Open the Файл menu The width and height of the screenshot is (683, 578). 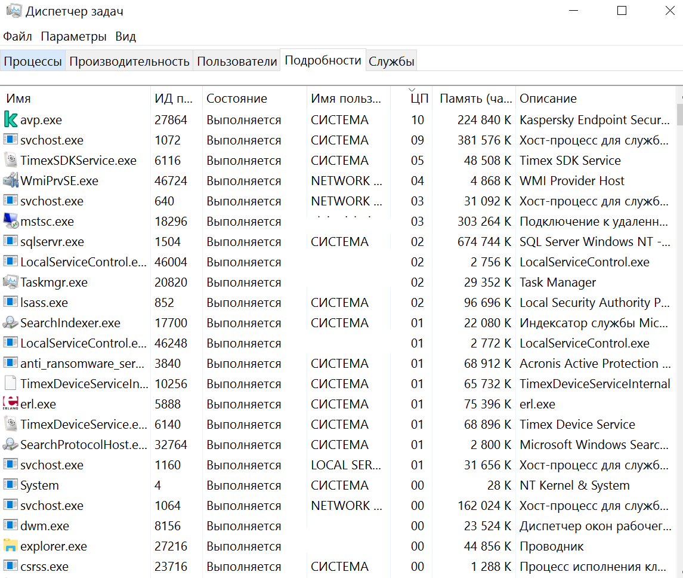(17, 36)
